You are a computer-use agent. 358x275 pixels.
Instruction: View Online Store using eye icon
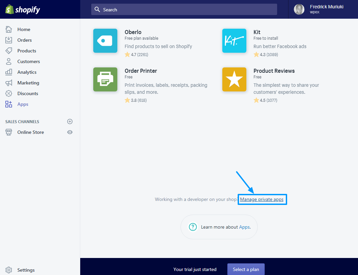pos(70,132)
